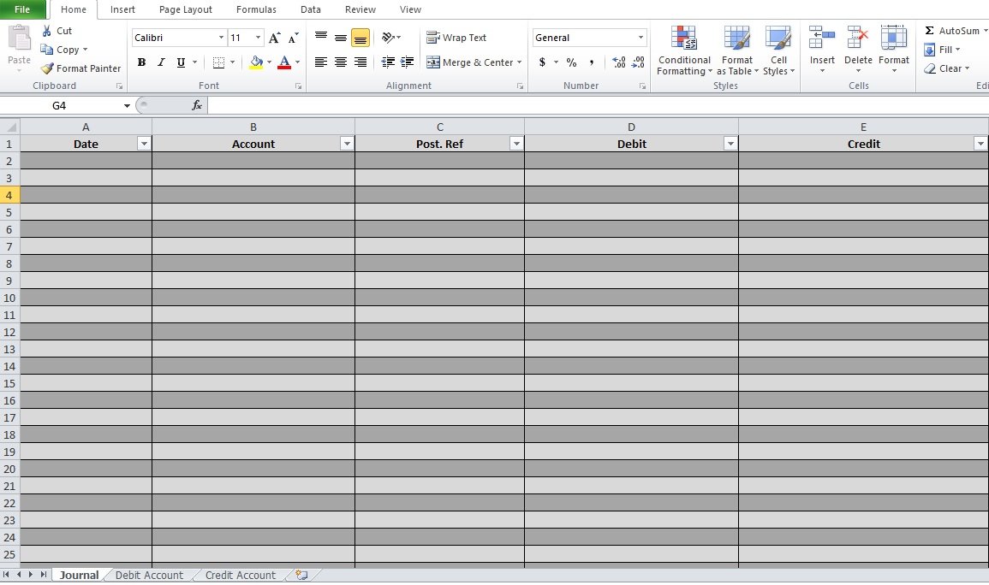Activate the Format Painter brush
The width and height of the screenshot is (989, 585).
click(47, 68)
